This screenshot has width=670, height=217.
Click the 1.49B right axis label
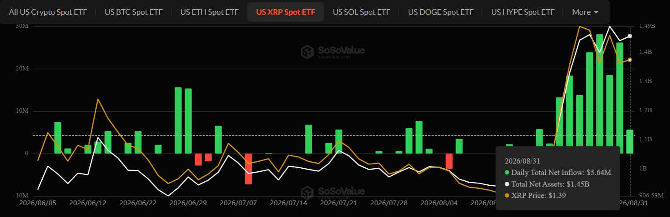click(647, 26)
